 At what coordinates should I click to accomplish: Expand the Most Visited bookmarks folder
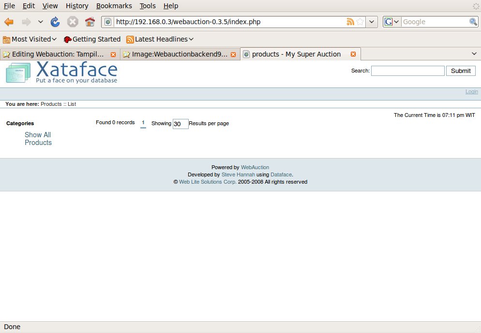coord(30,39)
